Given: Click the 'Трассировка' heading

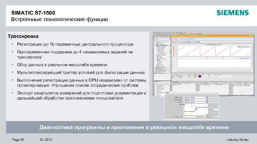Looking at the screenshot, I should click(23, 36).
